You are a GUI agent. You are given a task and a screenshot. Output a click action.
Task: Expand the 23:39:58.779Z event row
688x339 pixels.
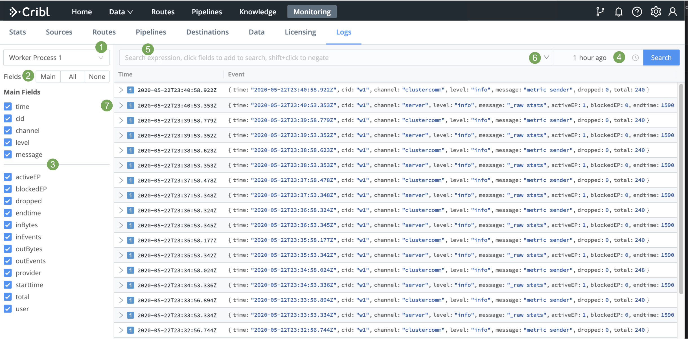(121, 120)
